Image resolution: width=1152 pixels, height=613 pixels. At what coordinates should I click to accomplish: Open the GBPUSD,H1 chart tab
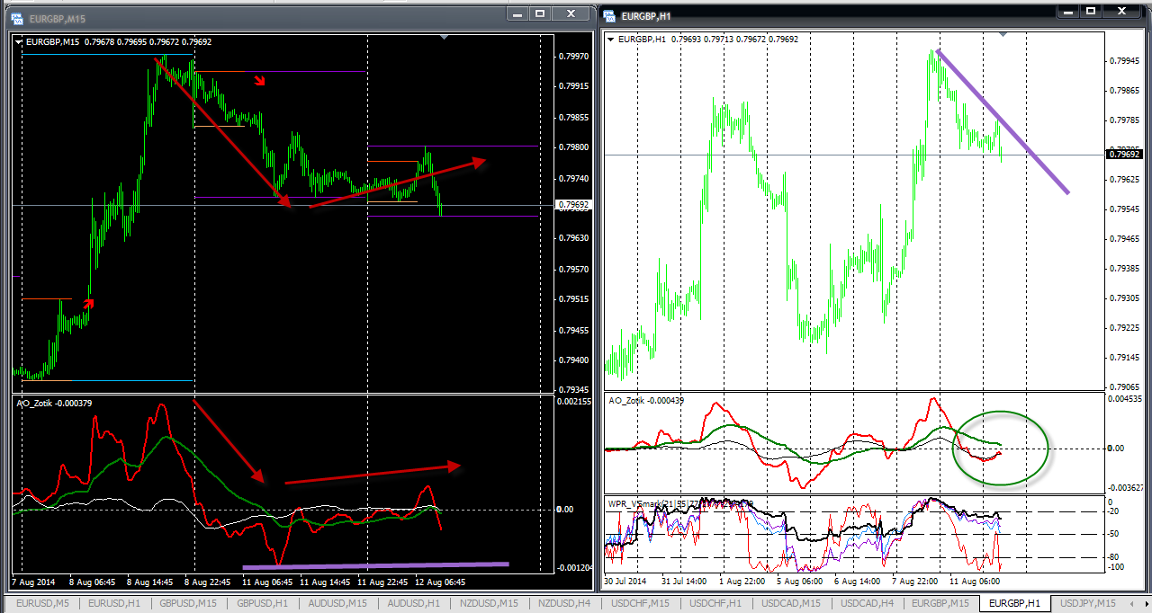coord(262,603)
